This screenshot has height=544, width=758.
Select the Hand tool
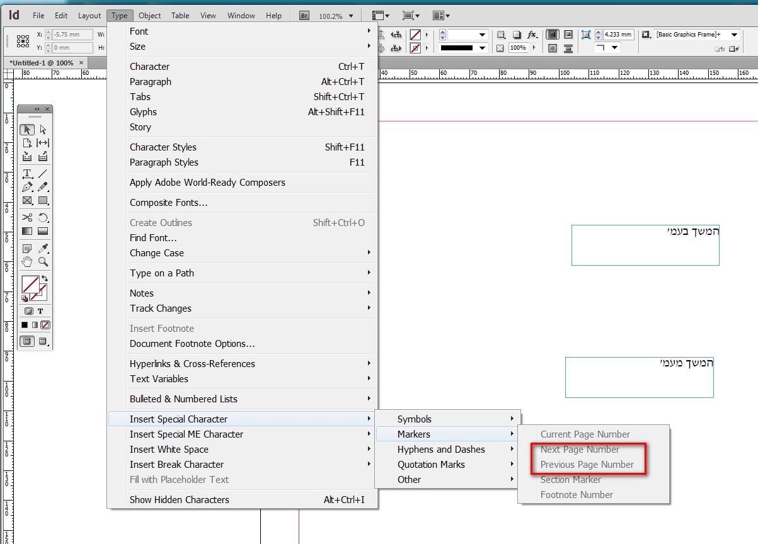27,261
